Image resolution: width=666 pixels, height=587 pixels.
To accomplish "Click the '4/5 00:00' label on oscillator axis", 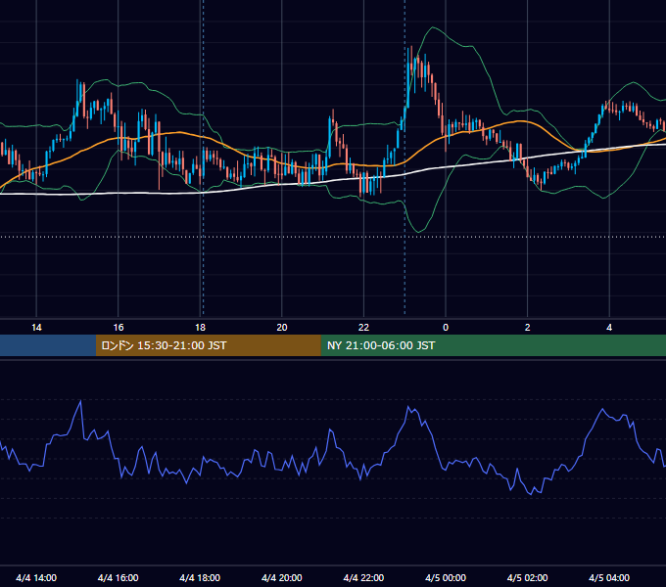I will click(446, 577).
